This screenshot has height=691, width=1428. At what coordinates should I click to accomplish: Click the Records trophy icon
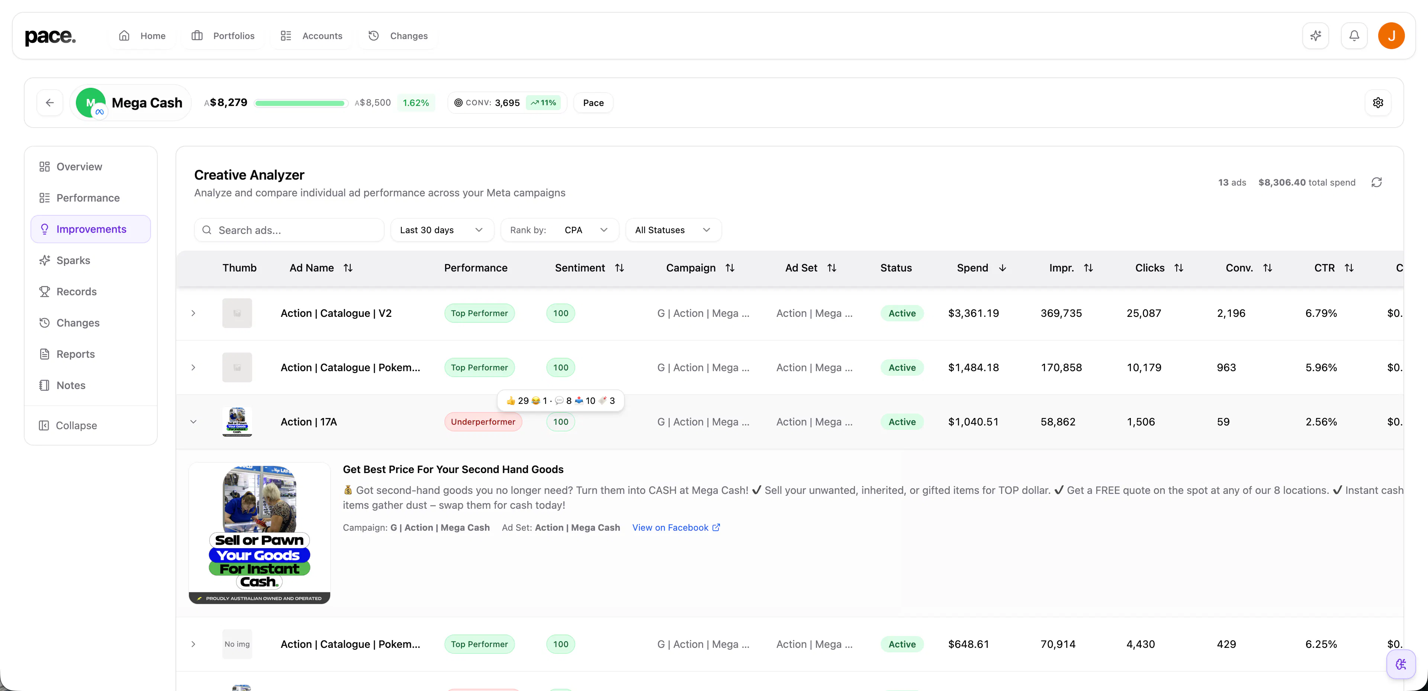45,291
